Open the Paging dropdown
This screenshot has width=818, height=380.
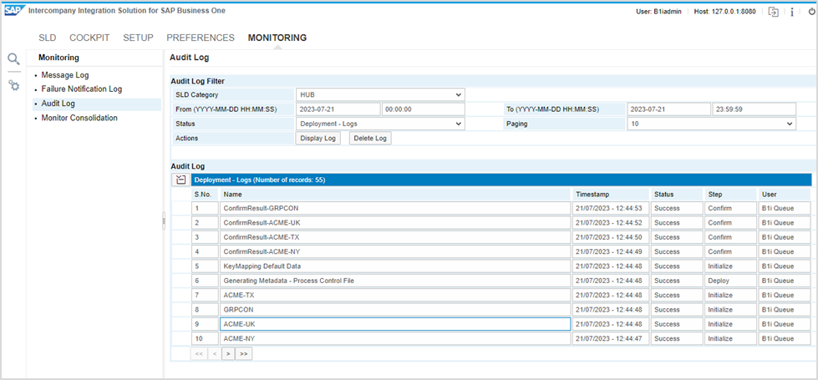tap(711, 124)
